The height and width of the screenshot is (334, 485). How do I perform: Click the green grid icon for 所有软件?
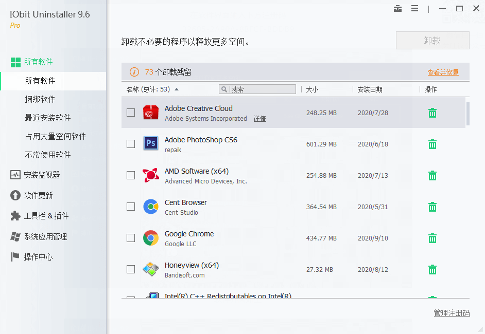coord(15,62)
